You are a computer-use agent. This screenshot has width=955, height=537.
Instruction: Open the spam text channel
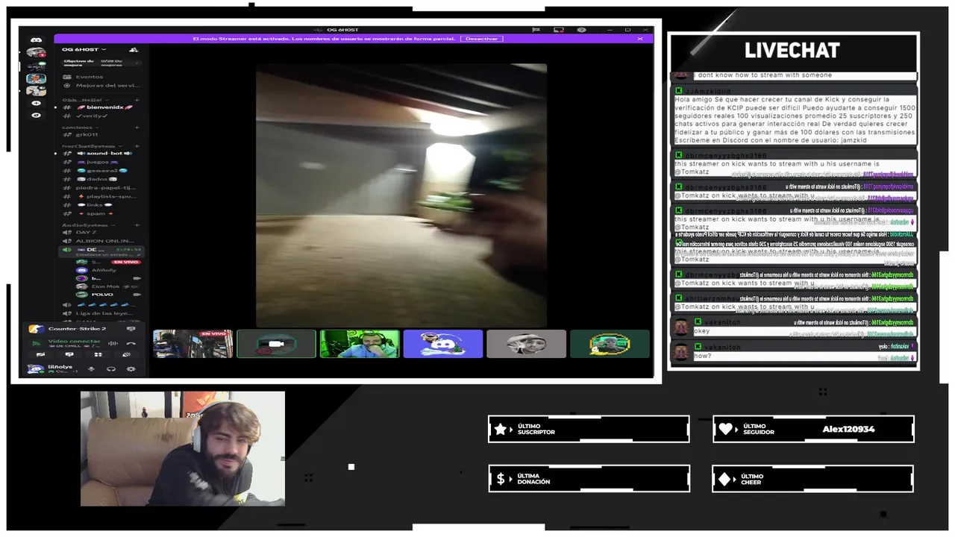[101, 213]
